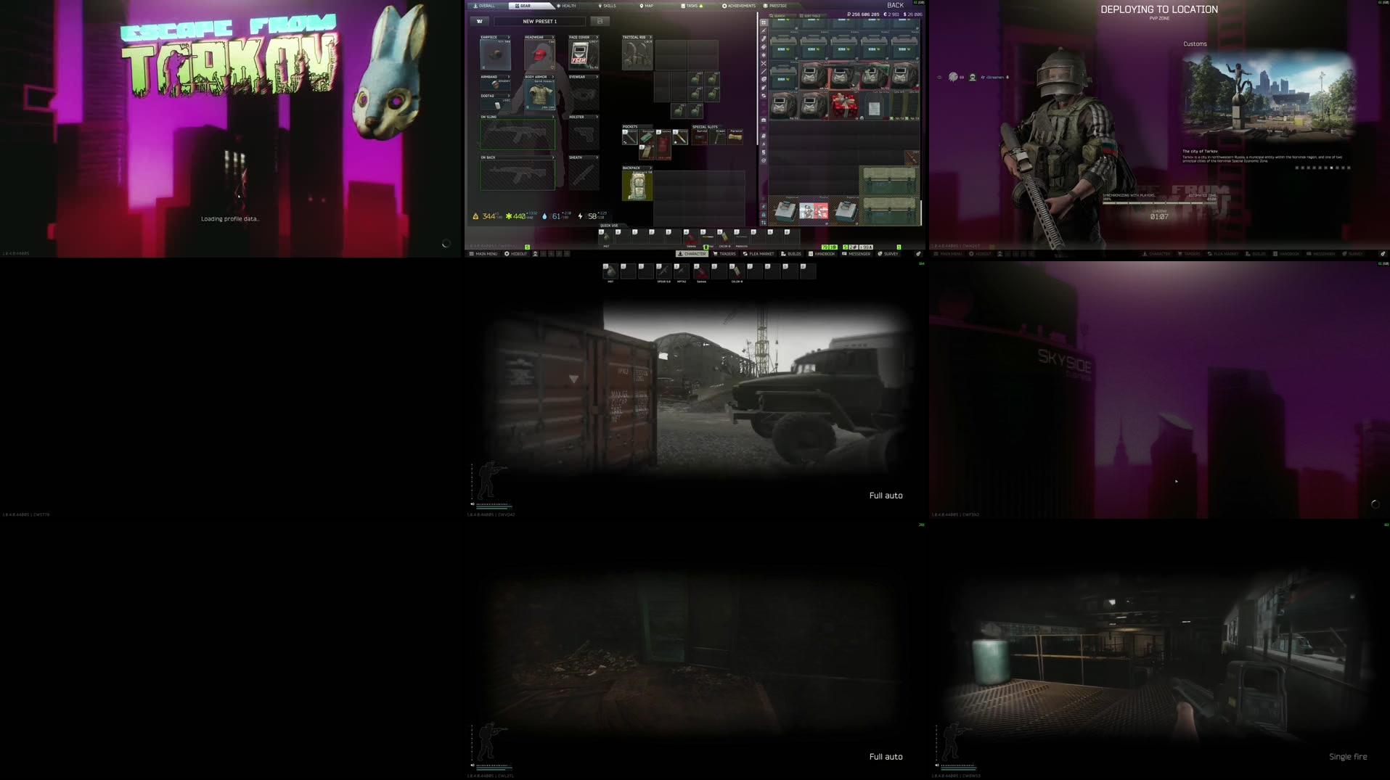Image resolution: width=1390 pixels, height=780 pixels.
Task: Click the BACK button at the top right
Action: coord(895,5)
